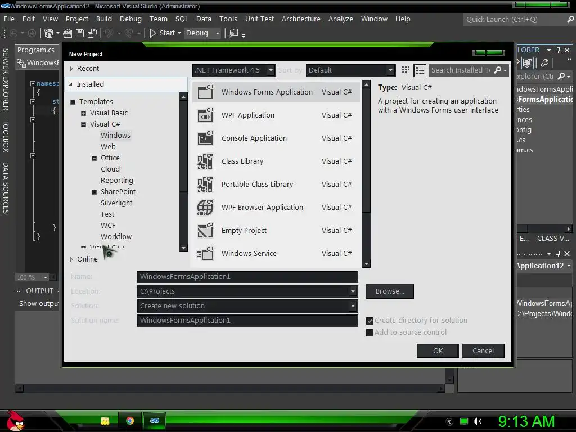
Task: Select Silverlight template category
Action: [x=116, y=202]
